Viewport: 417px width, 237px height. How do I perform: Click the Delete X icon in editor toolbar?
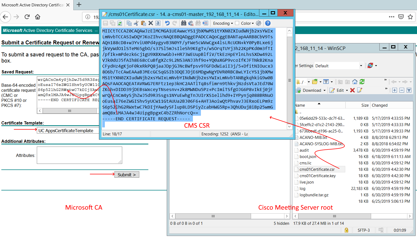(x=151, y=23)
